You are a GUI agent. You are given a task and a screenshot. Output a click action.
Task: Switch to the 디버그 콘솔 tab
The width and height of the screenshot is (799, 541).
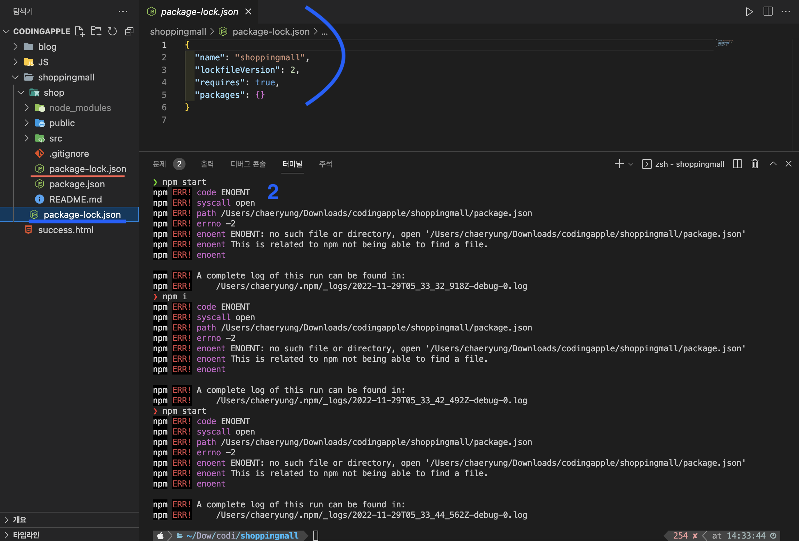[x=248, y=164]
